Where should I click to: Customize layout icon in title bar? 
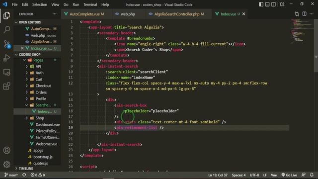(282, 4)
